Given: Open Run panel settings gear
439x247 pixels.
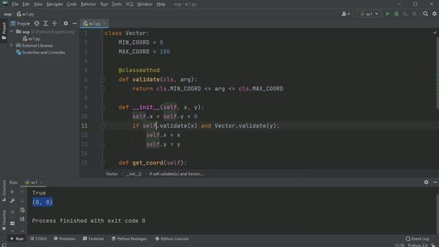Looking at the screenshot, I should tap(426, 183).
